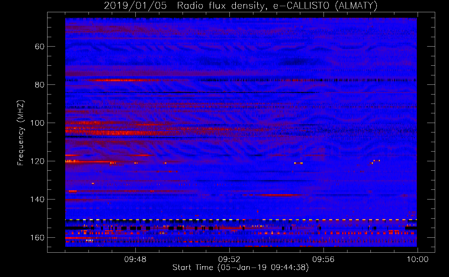Click the 100 frequency tick label
Screen dimensions: 449x277
(37, 123)
